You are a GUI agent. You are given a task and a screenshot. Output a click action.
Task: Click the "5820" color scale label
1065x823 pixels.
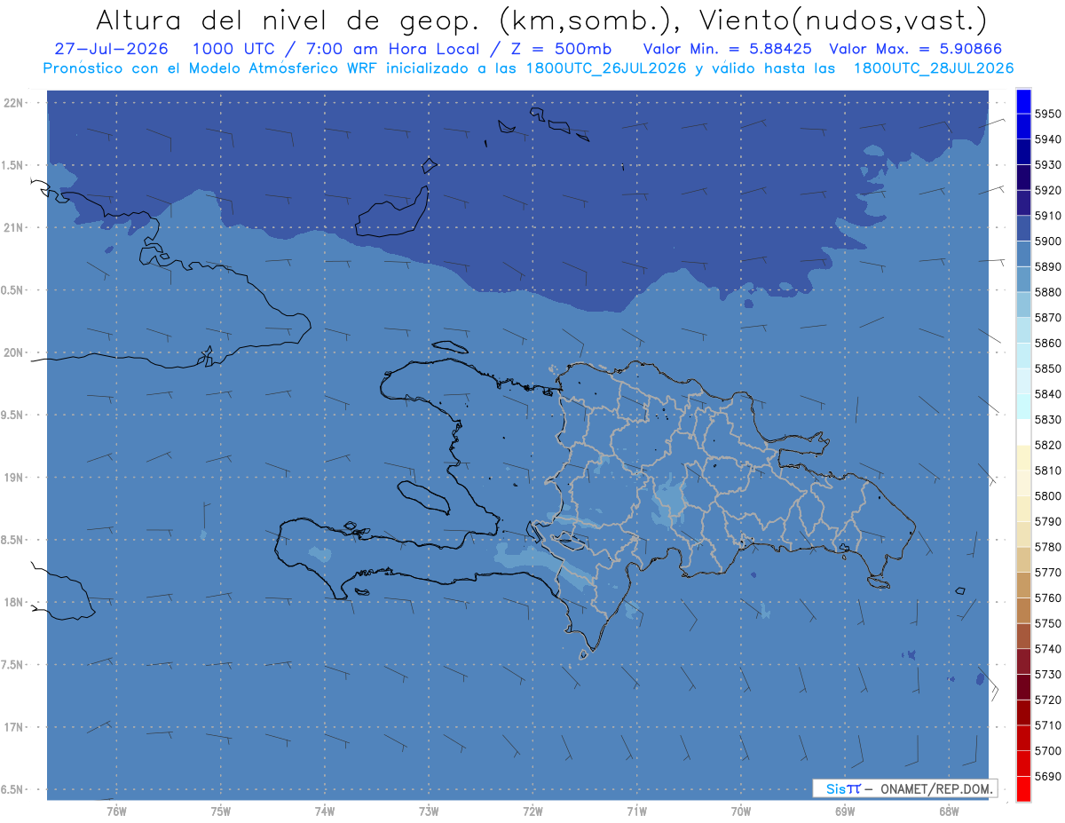coord(1048,445)
